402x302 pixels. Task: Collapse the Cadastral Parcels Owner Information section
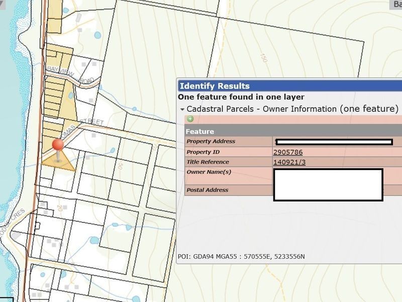tap(182, 109)
